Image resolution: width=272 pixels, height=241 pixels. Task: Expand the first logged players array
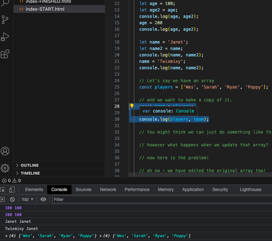[7, 236]
